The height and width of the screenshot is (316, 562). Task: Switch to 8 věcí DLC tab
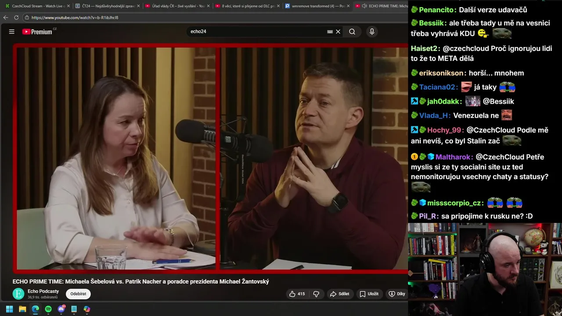tap(247, 6)
